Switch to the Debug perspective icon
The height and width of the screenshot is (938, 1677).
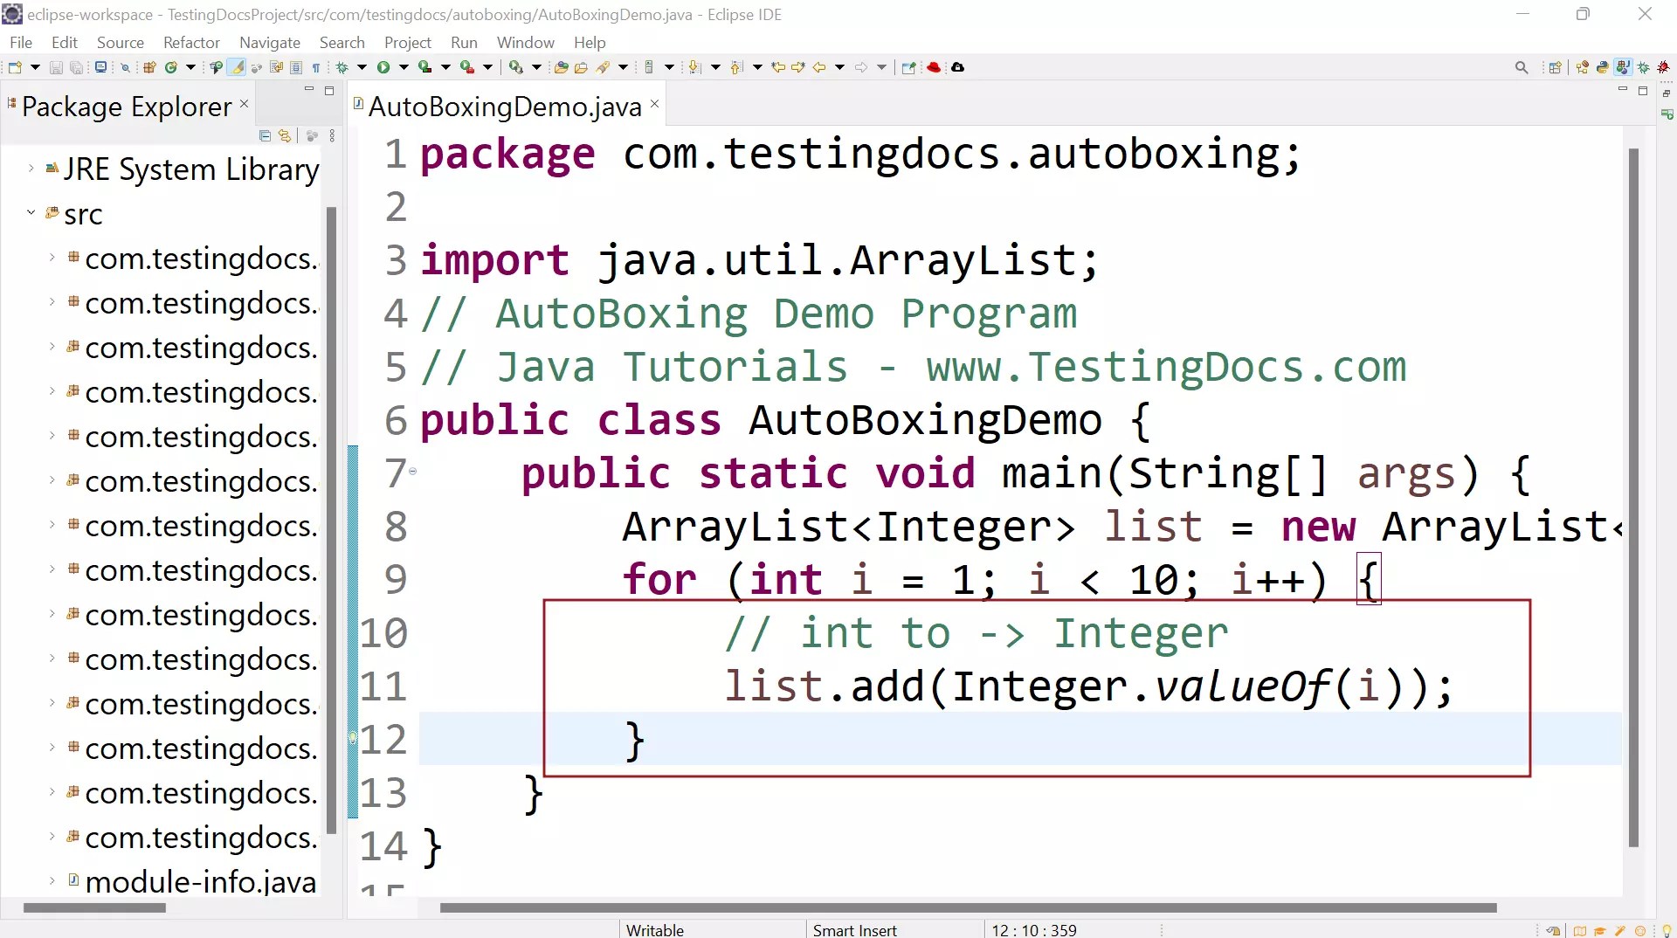tap(1643, 67)
